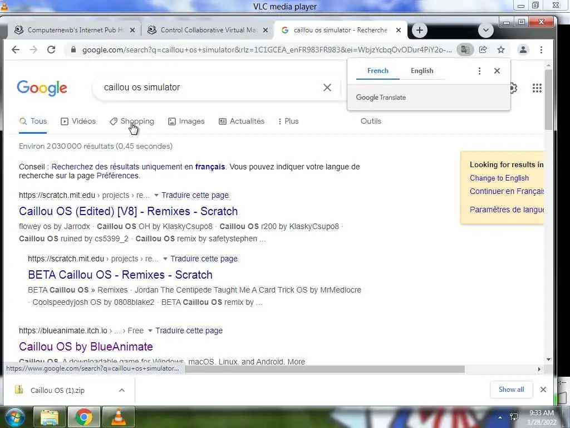This screenshot has width=570, height=428.
Task: Expand arrow beside first scratch.mit.edu URL
Action: (156, 196)
